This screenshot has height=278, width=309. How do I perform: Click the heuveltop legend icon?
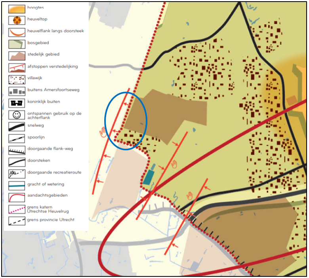17,20
